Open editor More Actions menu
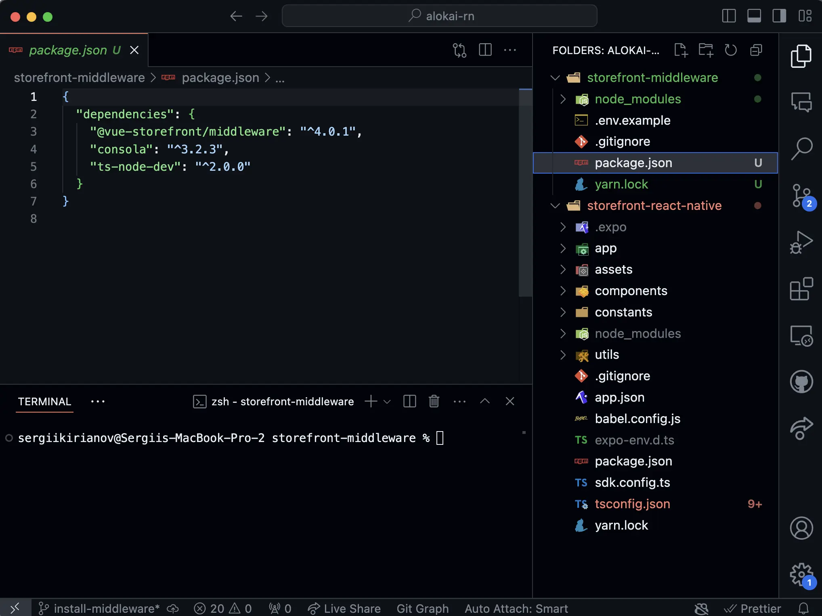The width and height of the screenshot is (822, 616). 510,50
